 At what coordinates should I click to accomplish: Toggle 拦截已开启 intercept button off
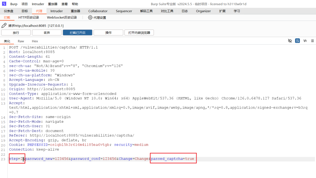pos(77,33)
